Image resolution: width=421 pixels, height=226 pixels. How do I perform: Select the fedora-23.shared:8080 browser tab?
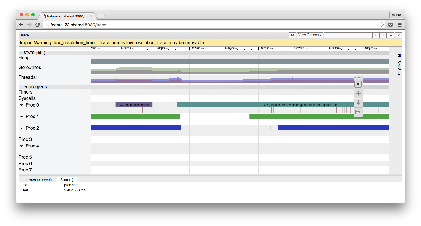(67, 16)
